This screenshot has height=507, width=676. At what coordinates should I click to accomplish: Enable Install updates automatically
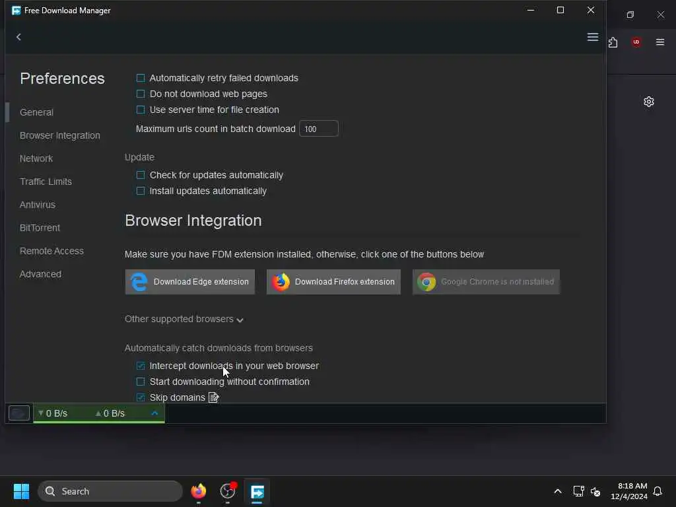coord(141,191)
